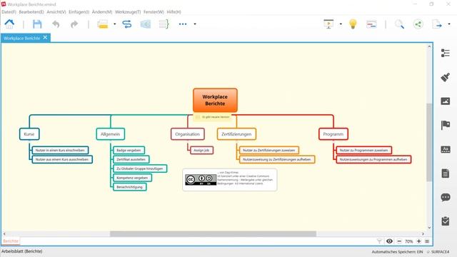Open the Hilfe(H) menu

[174, 12]
